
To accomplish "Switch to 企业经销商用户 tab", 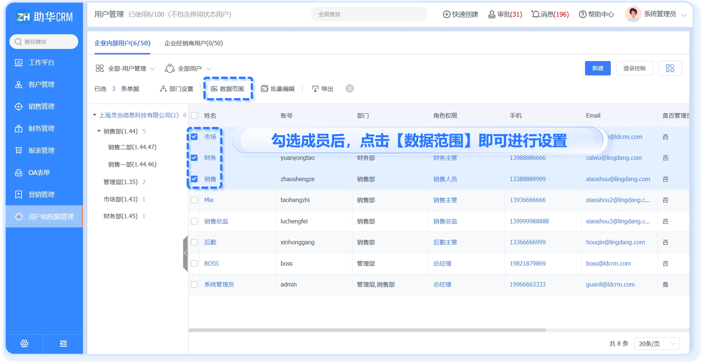I will pos(194,43).
